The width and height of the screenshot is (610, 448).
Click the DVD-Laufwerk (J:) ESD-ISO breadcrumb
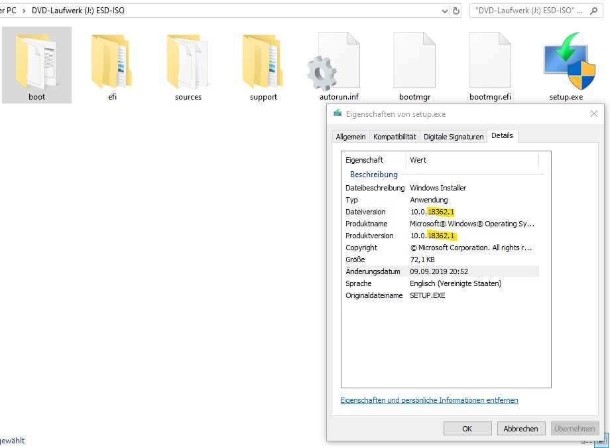pyautogui.click(x=78, y=11)
